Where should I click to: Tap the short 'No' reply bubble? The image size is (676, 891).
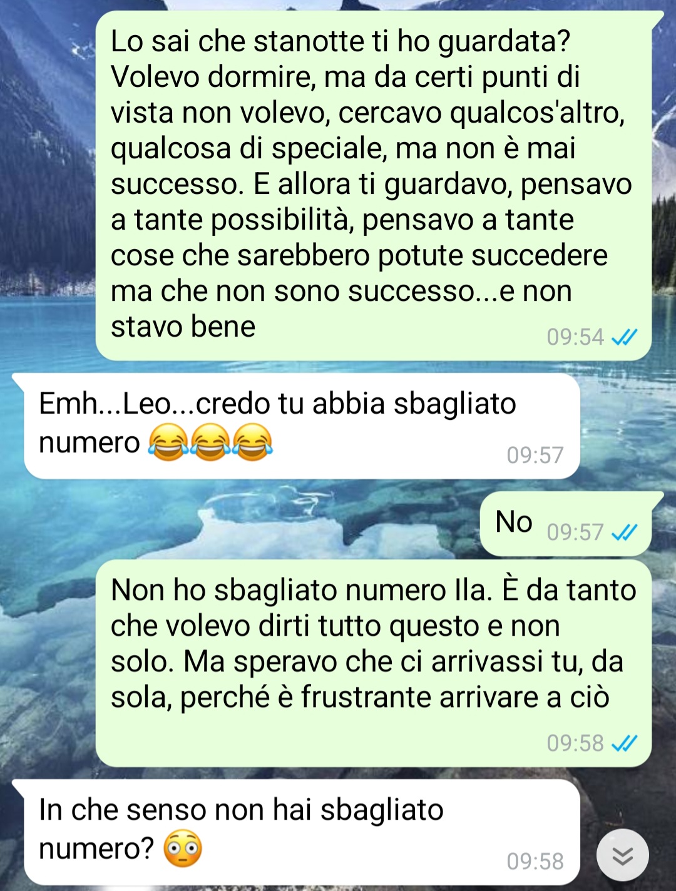click(x=566, y=524)
